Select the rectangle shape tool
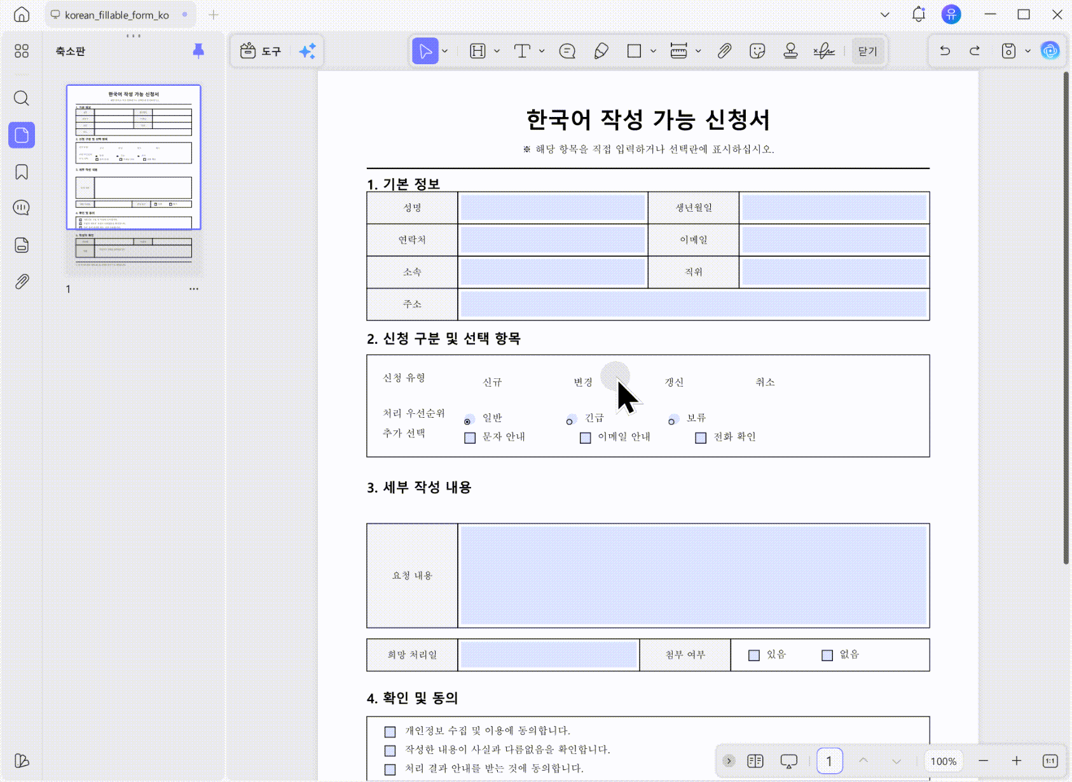 point(634,51)
